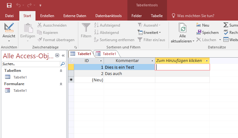Open the Externe Daten ribbon tab

[75, 16]
